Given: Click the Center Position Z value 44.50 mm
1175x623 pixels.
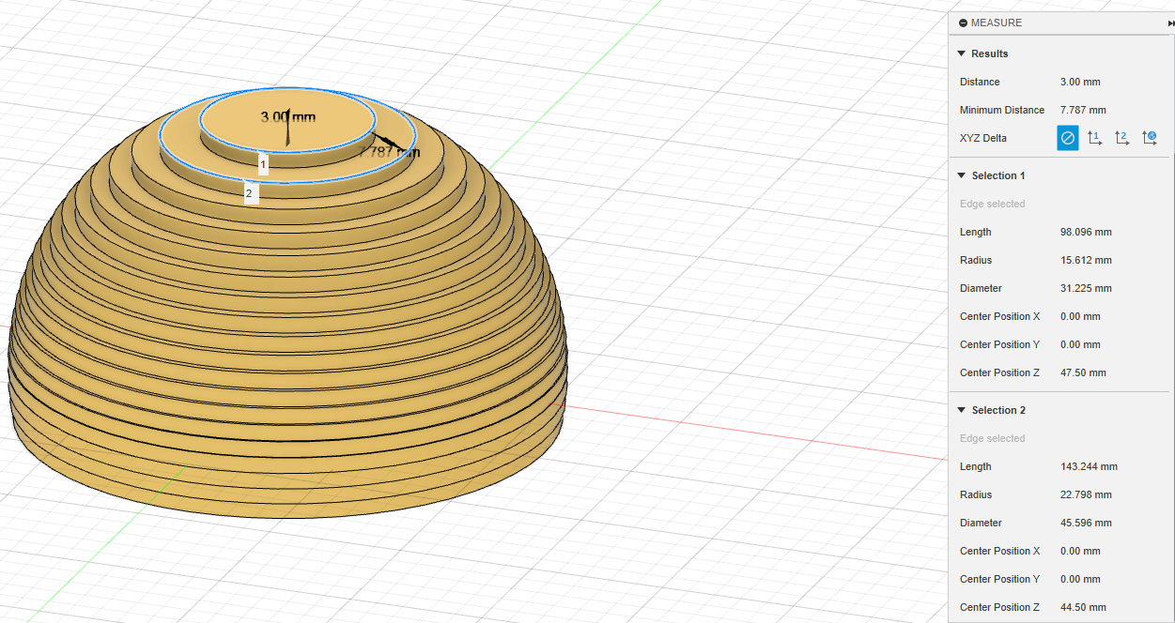Looking at the screenshot, I should tap(1083, 607).
